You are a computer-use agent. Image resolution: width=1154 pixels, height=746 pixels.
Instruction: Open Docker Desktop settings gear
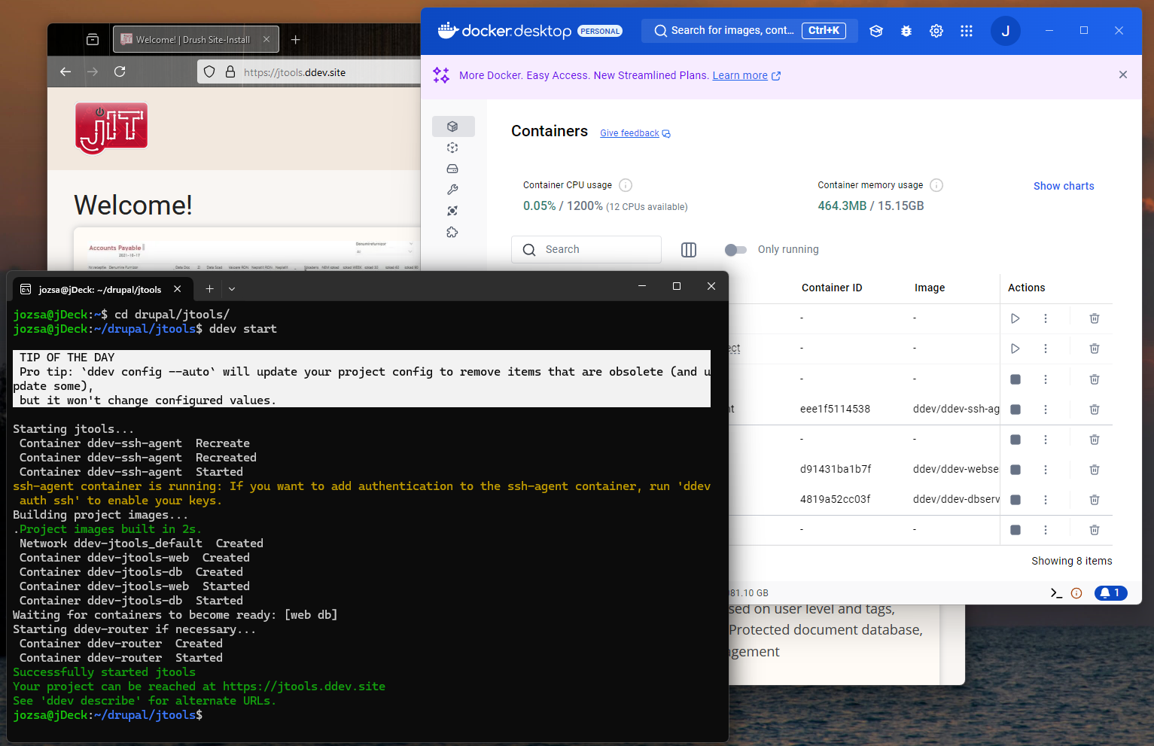936,31
